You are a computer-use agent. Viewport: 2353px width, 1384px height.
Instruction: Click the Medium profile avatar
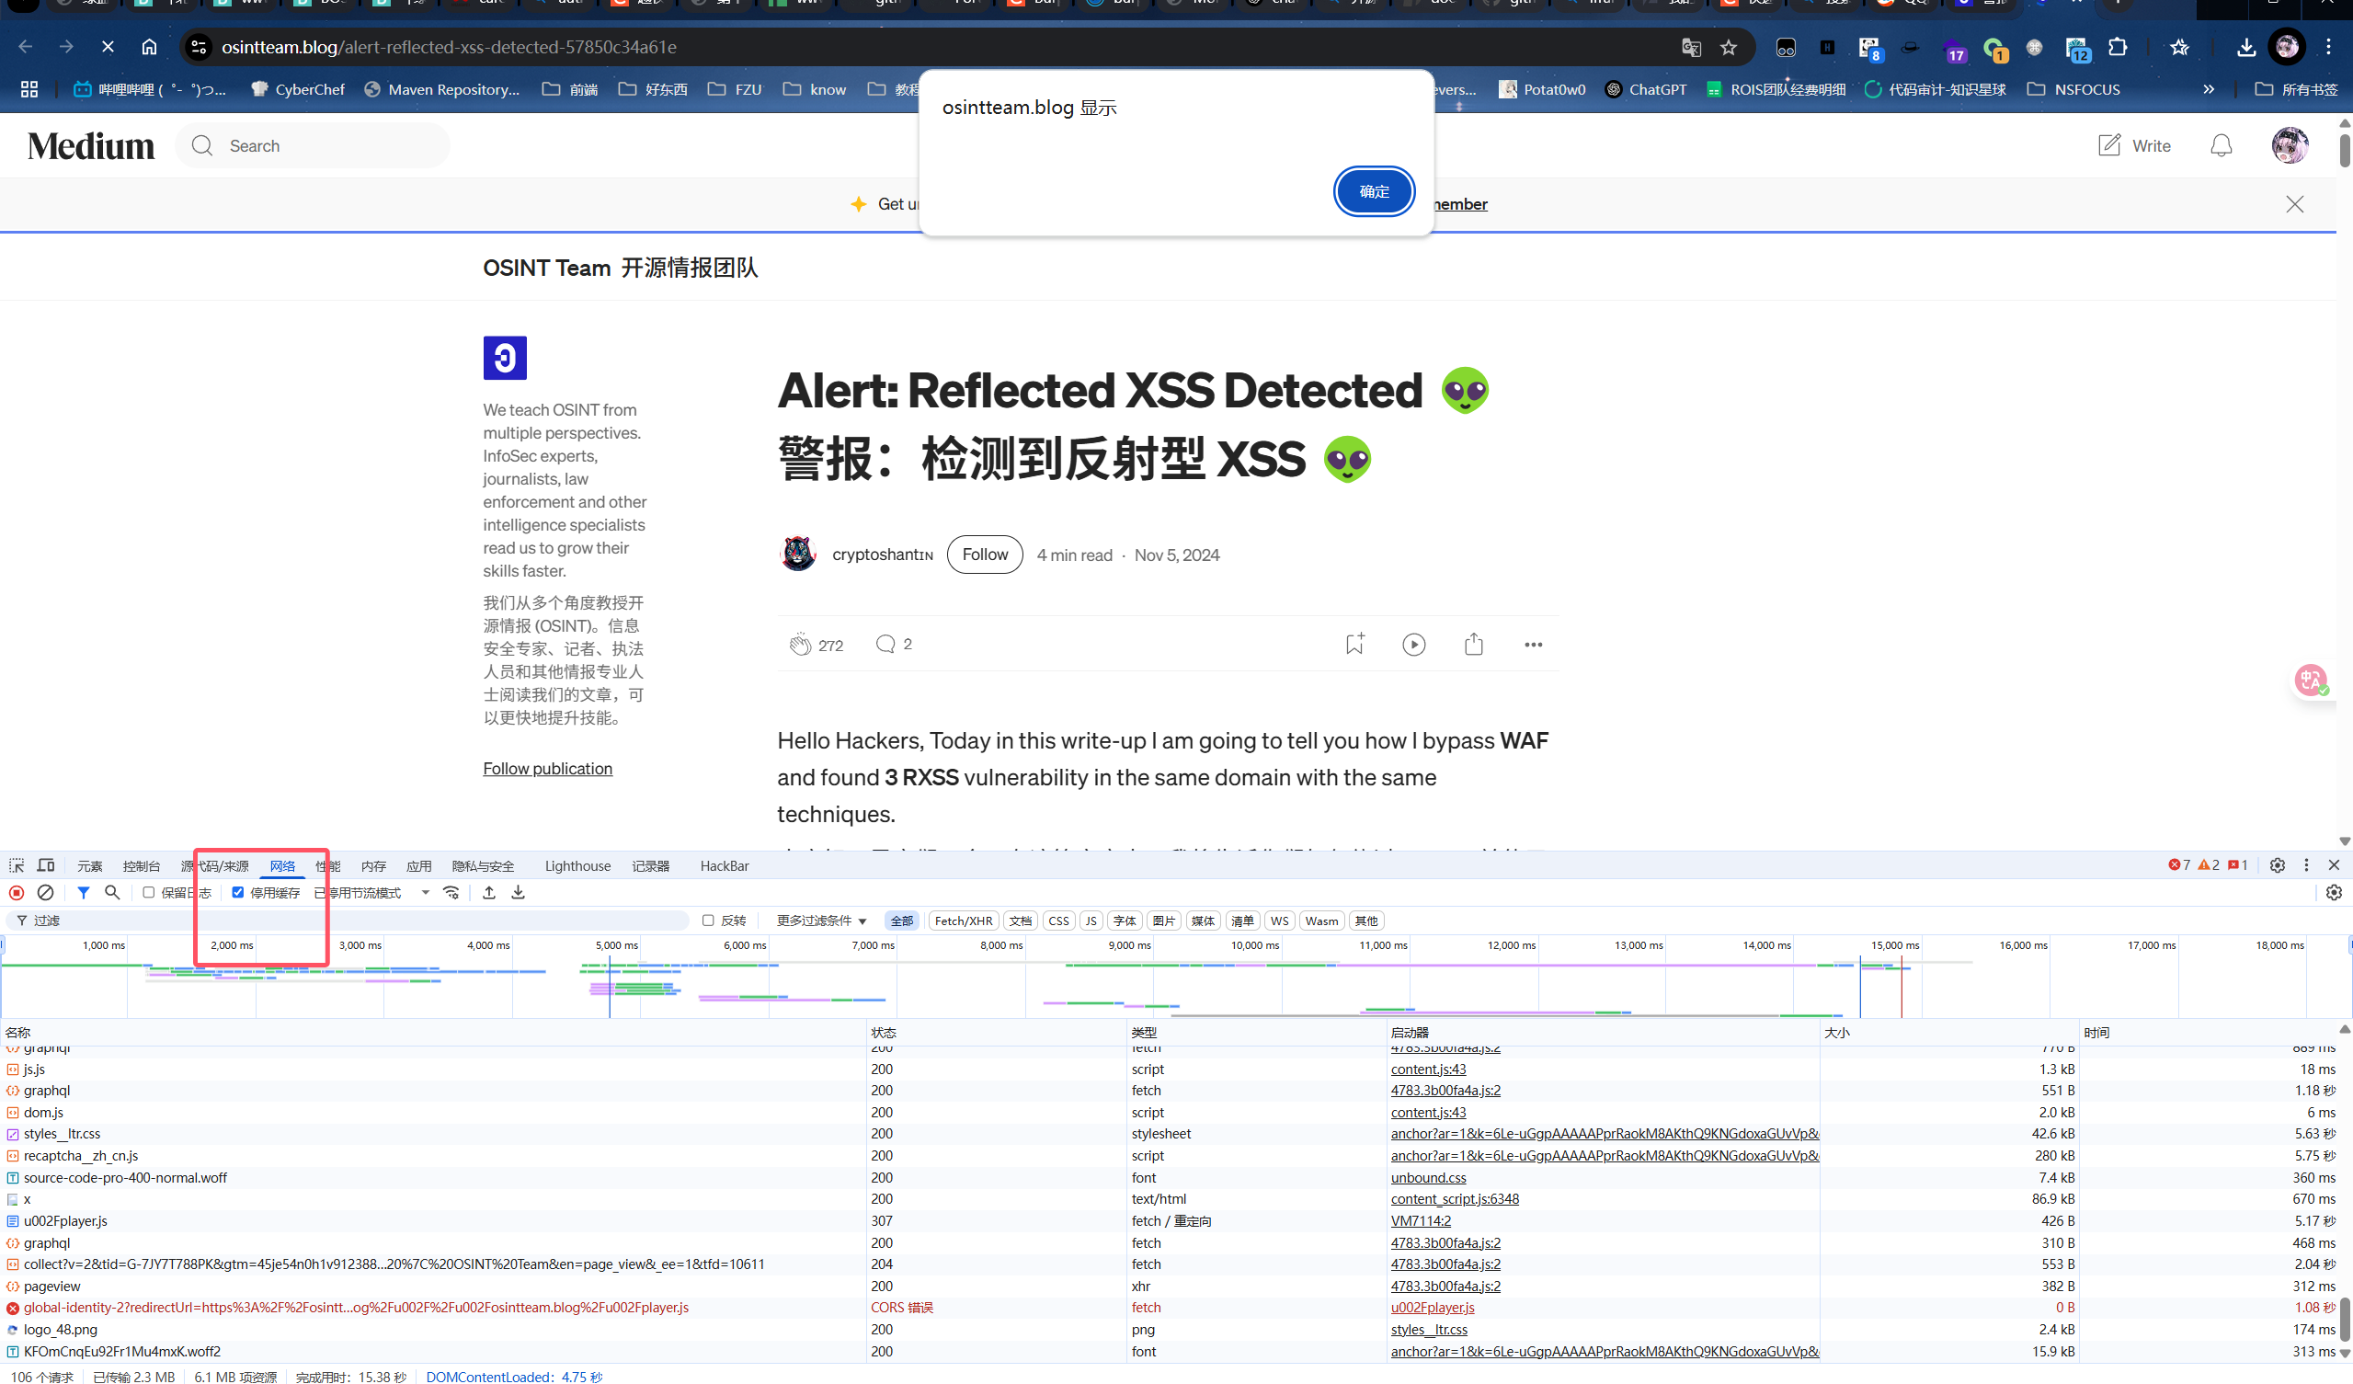(2290, 145)
